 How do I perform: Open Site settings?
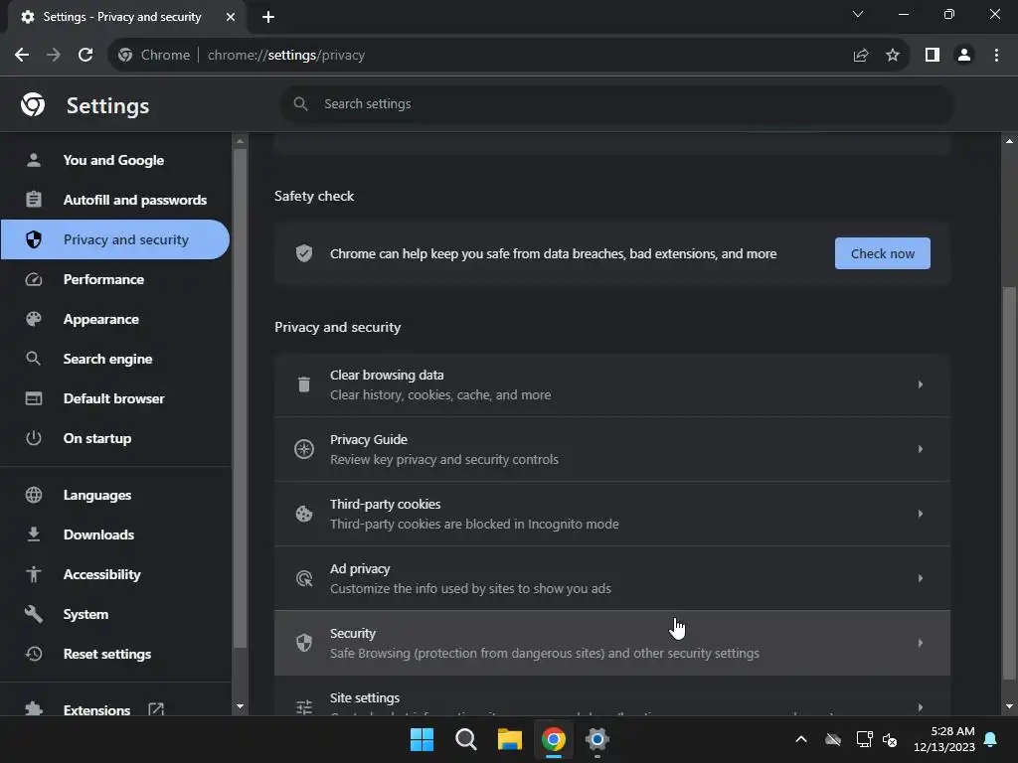[x=612, y=696]
